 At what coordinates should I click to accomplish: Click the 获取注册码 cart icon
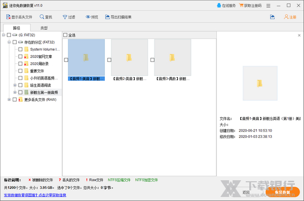[241, 6]
